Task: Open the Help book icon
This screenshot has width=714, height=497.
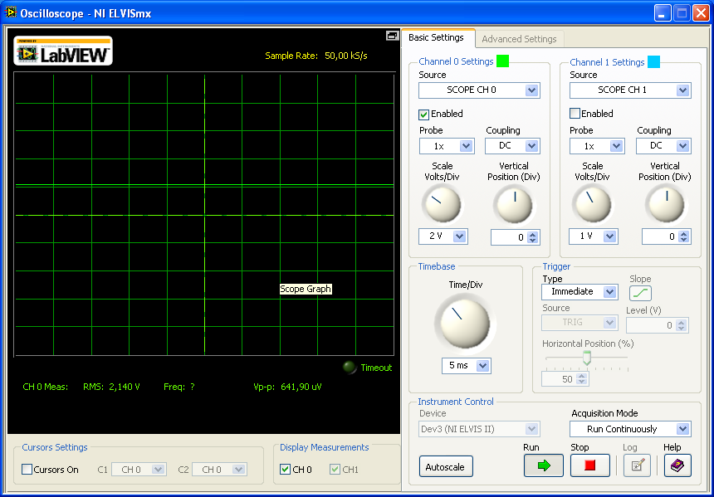Action: click(x=677, y=465)
